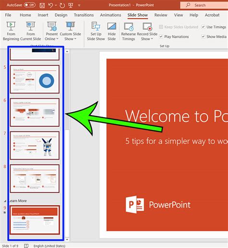Click the '5 tips for a simpler way' subtitle
The width and height of the screenshot is (228, 248).
(x=177, y=142)
